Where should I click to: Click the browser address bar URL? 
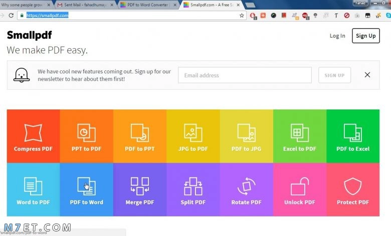[48, 16]
